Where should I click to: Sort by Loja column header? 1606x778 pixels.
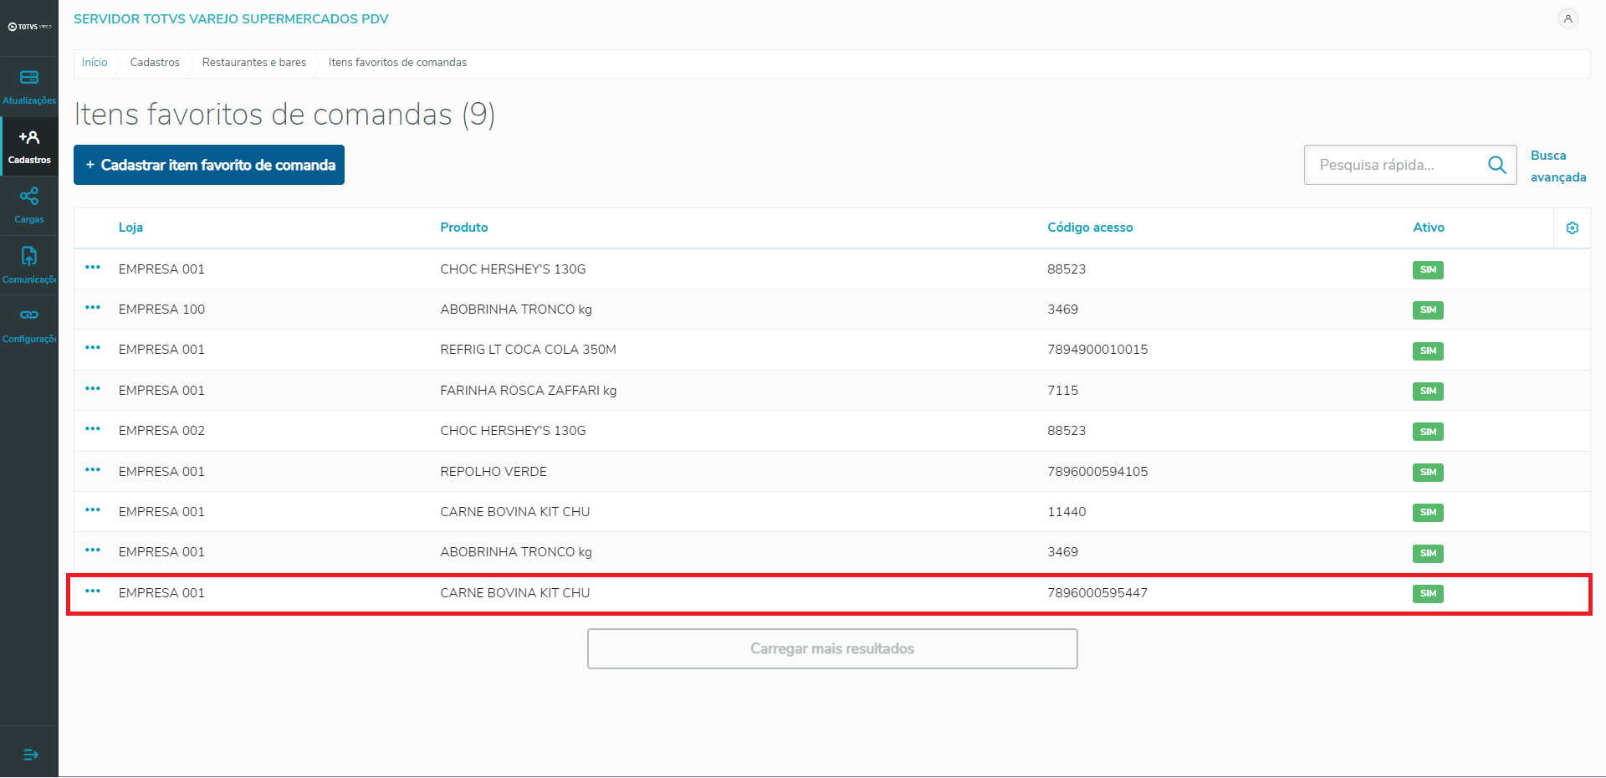click(x=130, y=228)
